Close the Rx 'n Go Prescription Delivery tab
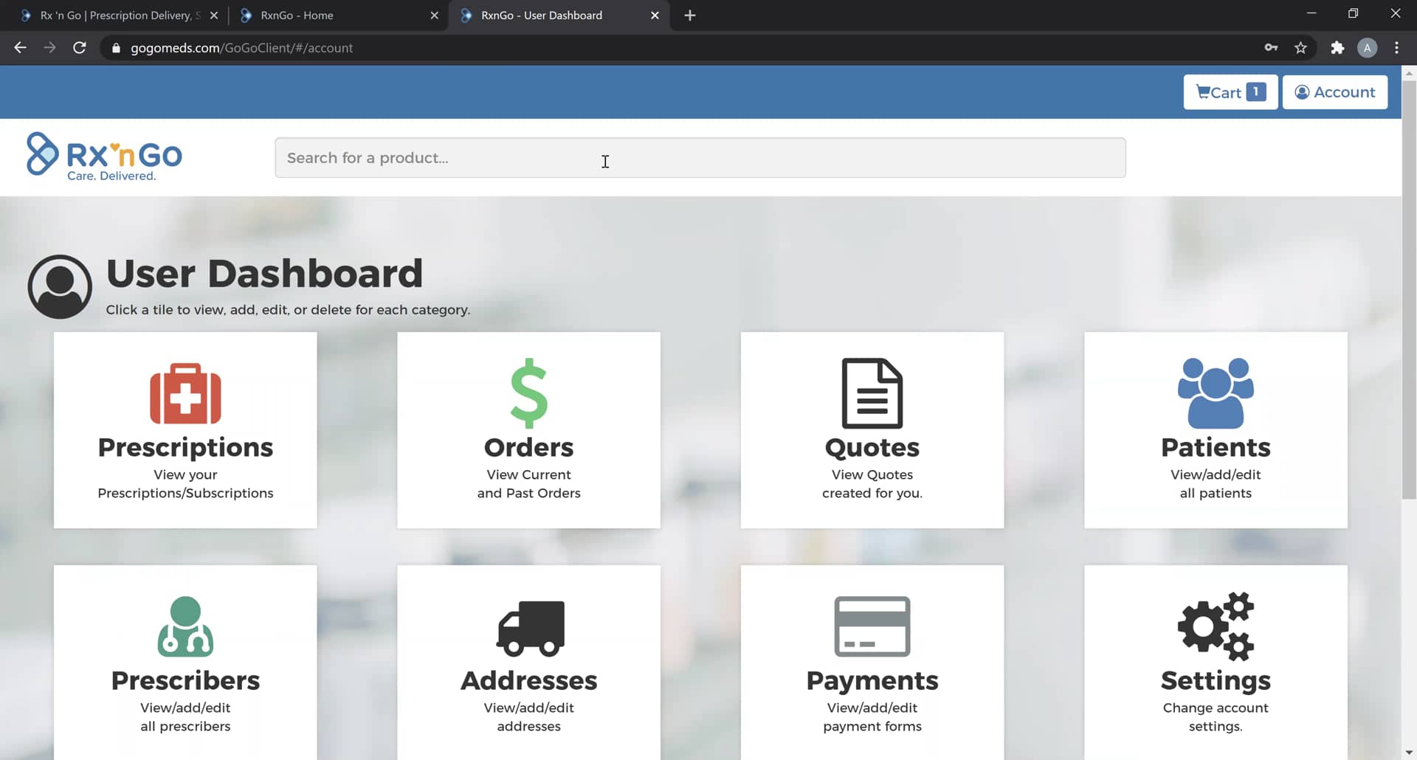 214,15
